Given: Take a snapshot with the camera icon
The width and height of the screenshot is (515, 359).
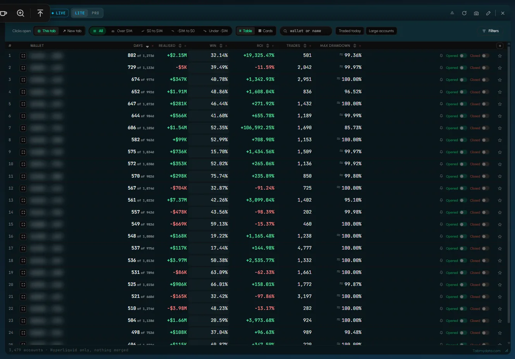Looking at the screenshot, I should [476, 13].
